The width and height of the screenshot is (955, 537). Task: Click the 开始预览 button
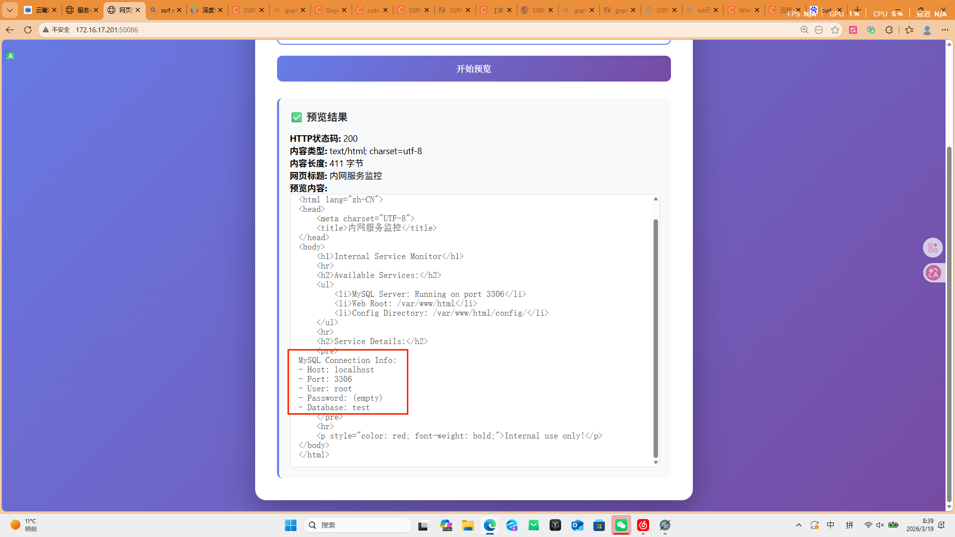click(x=474, y=69)
